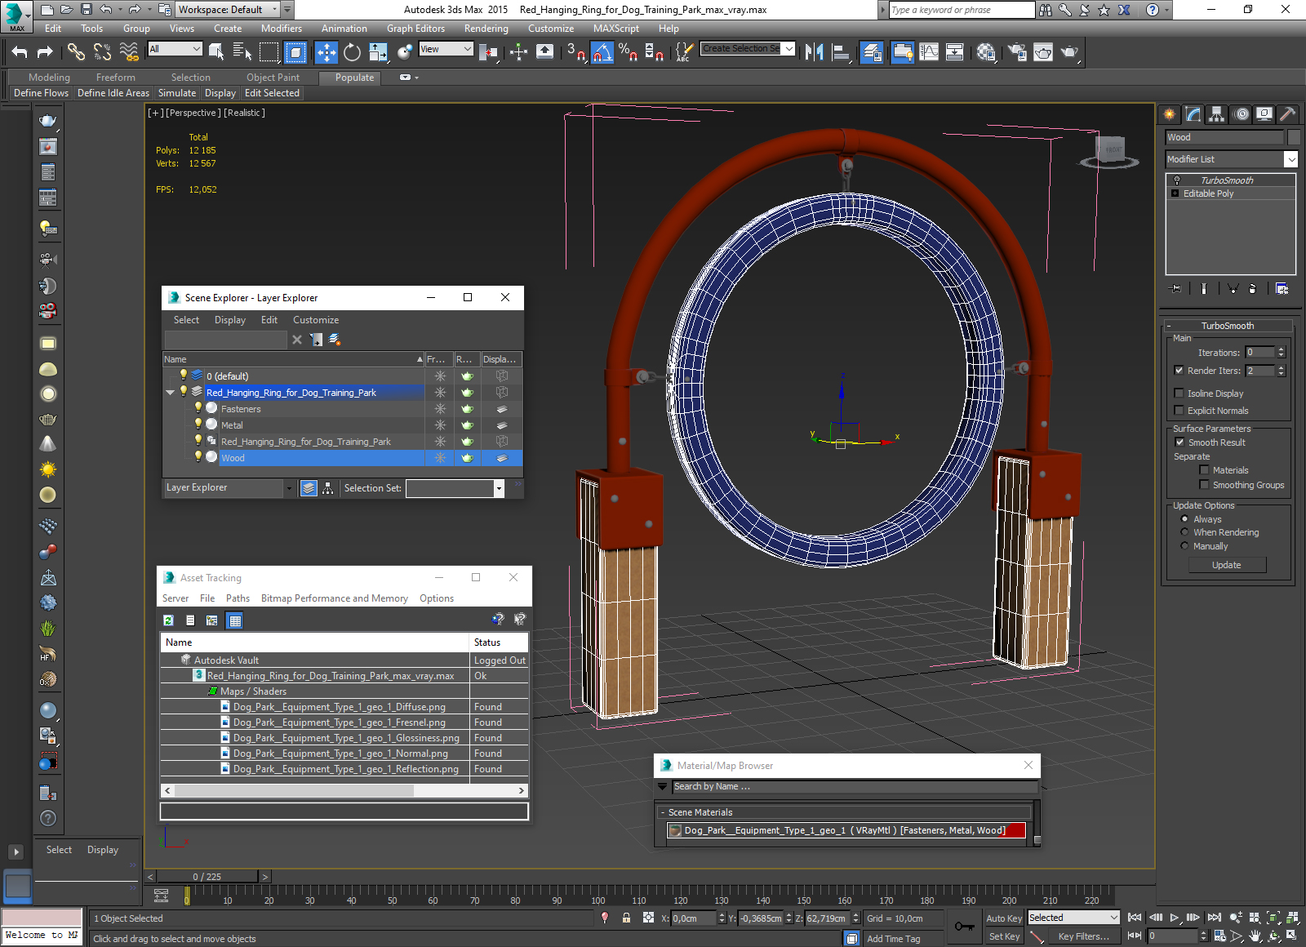Activate the Select and Rotate tool
The height and width of the screenshot is (947, 1306).
352,52
